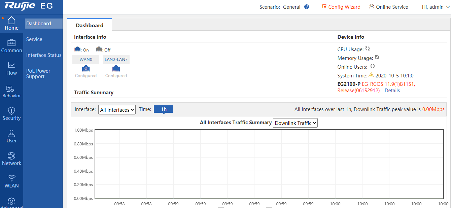Refresh the CPU Usage value
This screenshot has height=208, width=451.
(x=368, y=49)
